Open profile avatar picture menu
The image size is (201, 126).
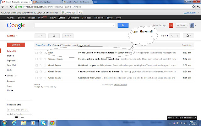point(192,26)
